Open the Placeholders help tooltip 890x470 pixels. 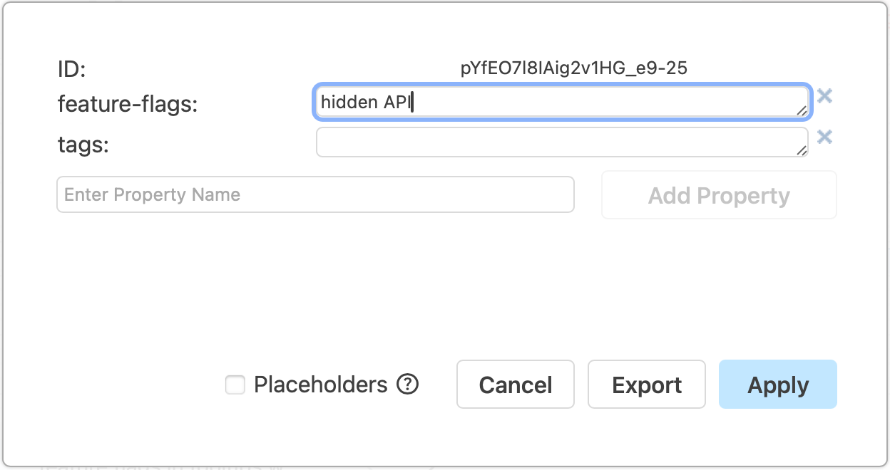[x=406, y=385]
